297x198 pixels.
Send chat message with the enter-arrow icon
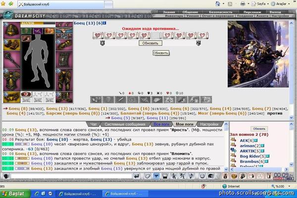pyautogui.click(x=137, y=176)
